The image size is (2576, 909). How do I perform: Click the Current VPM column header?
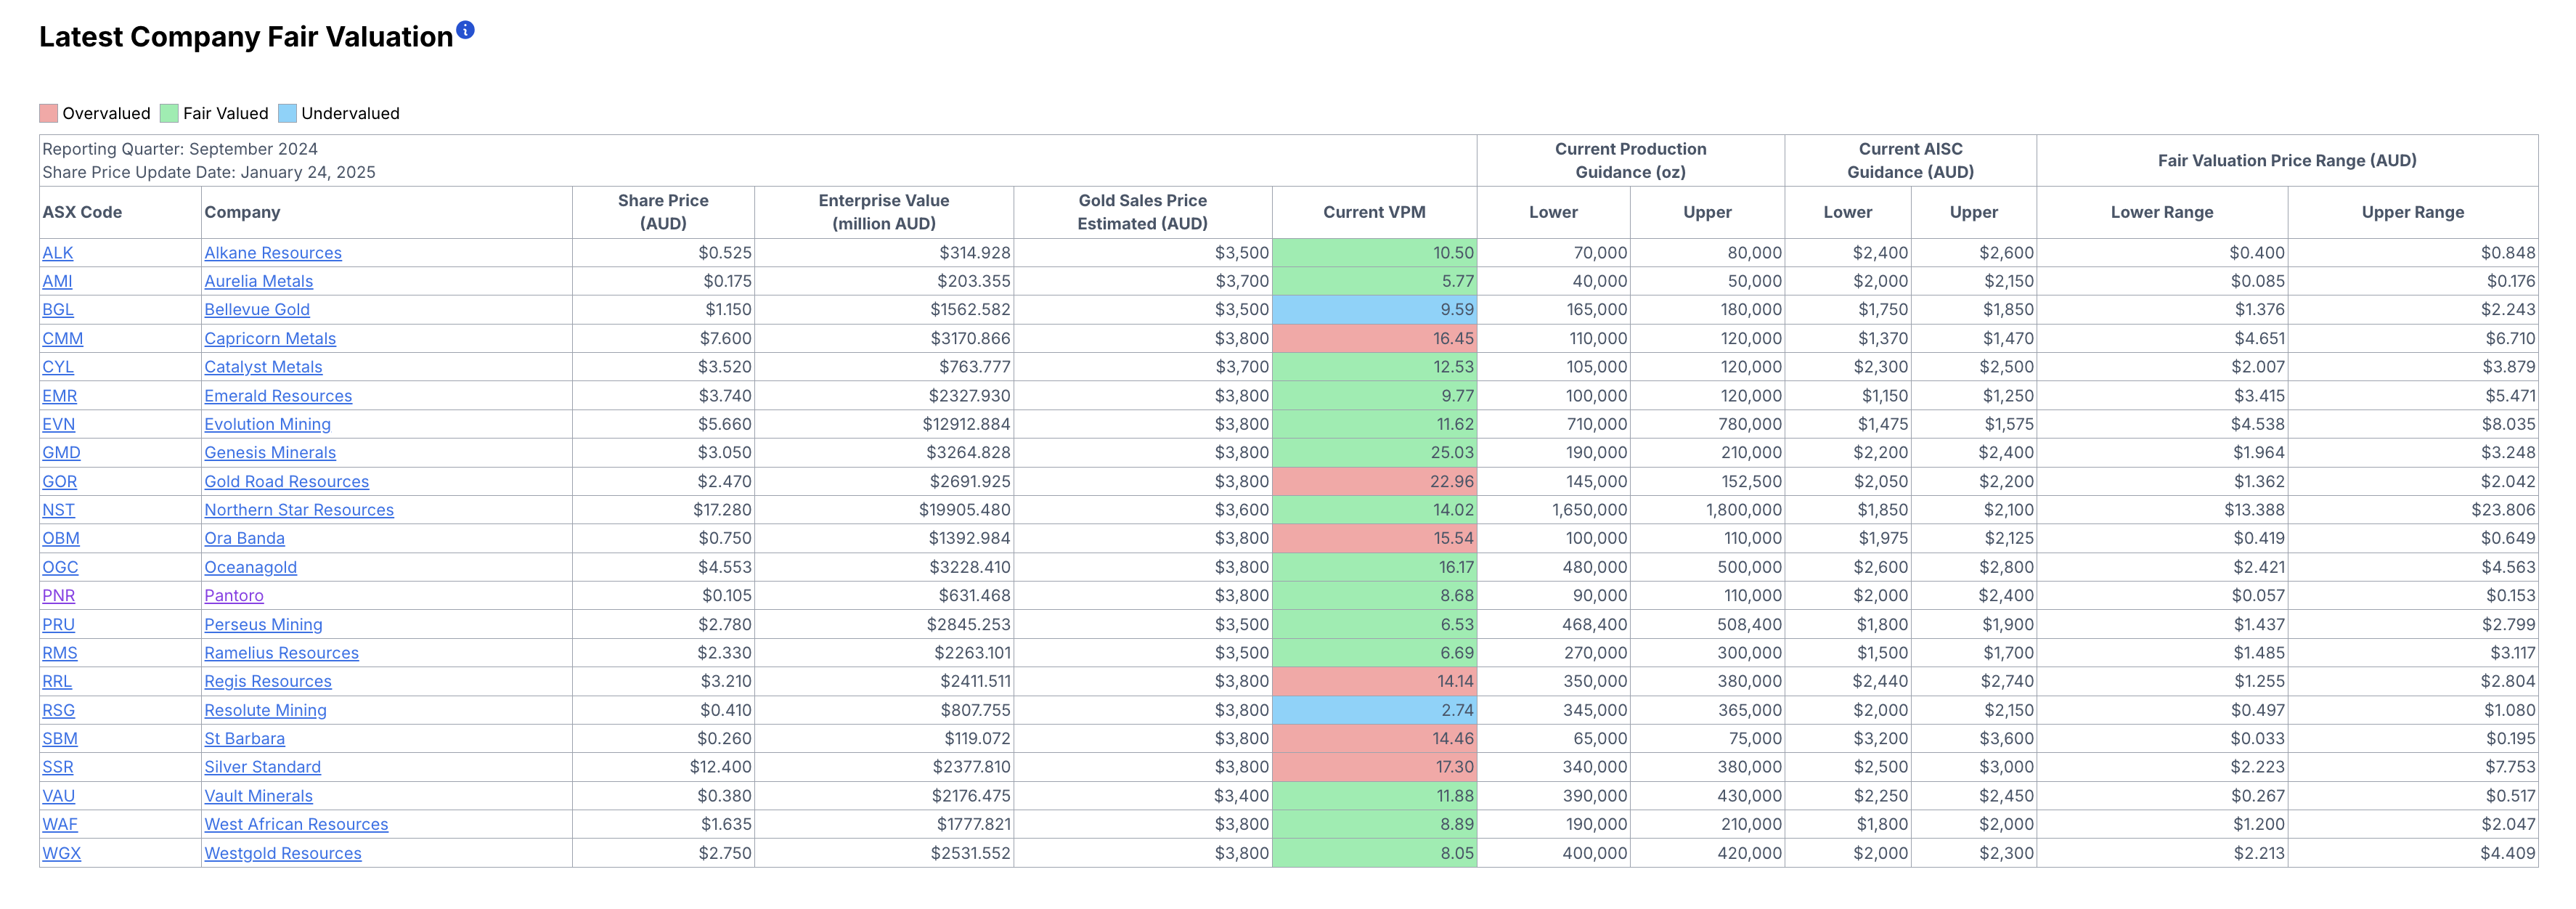1374,212
